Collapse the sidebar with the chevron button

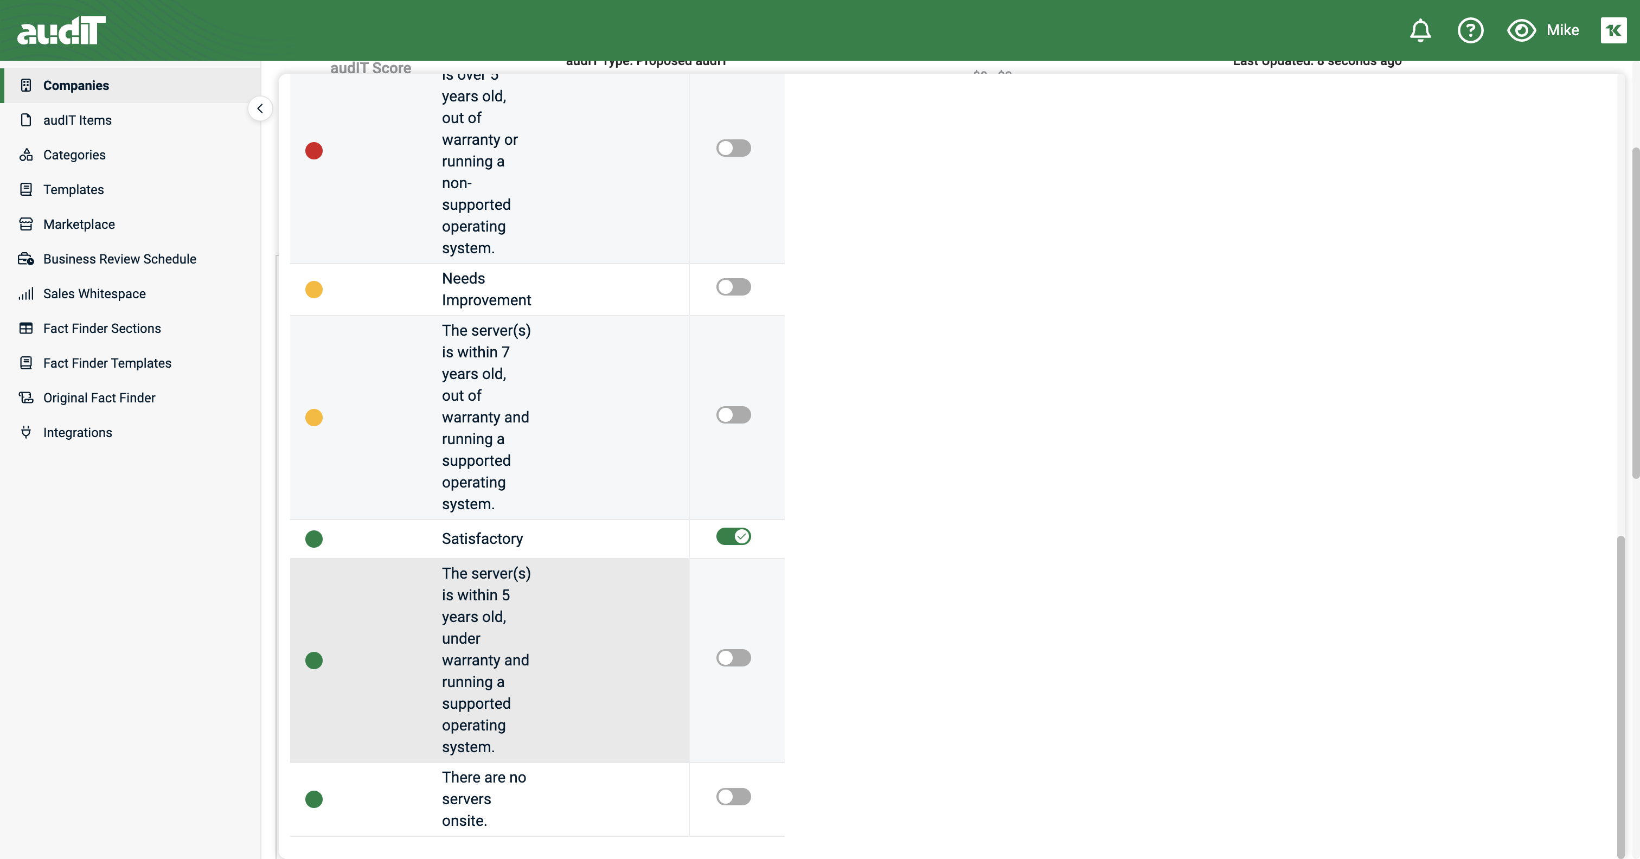pyautogui.click(x=260, y=108)
